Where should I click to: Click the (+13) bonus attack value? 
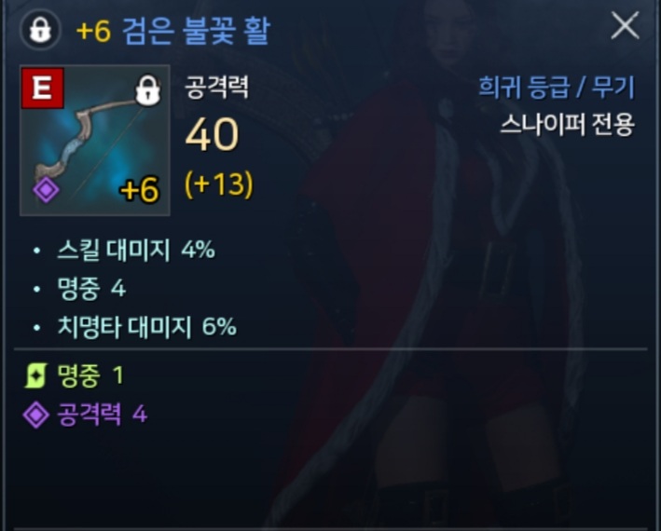tap(219, 184)
